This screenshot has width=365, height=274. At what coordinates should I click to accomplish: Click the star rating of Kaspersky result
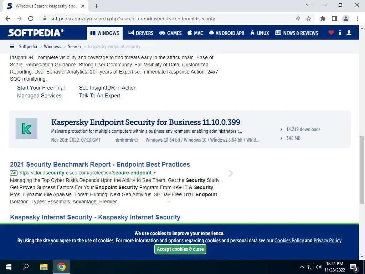pos(127,140)
